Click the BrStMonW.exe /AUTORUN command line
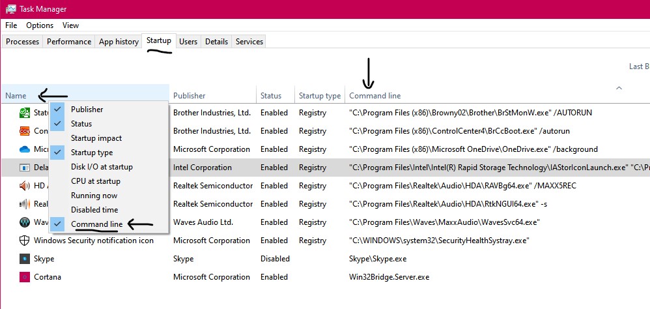This screenshot has height=309, width=650. 470,113
